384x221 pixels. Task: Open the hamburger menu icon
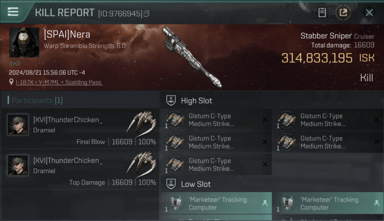pyautogui.click(x=13, y=12)
